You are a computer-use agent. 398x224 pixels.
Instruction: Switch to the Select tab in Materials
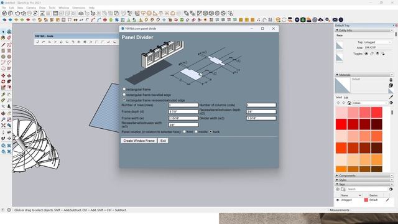point(339,98)
